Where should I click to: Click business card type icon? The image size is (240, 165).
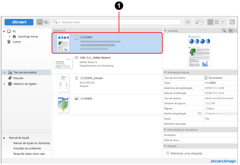coord(77,57)
